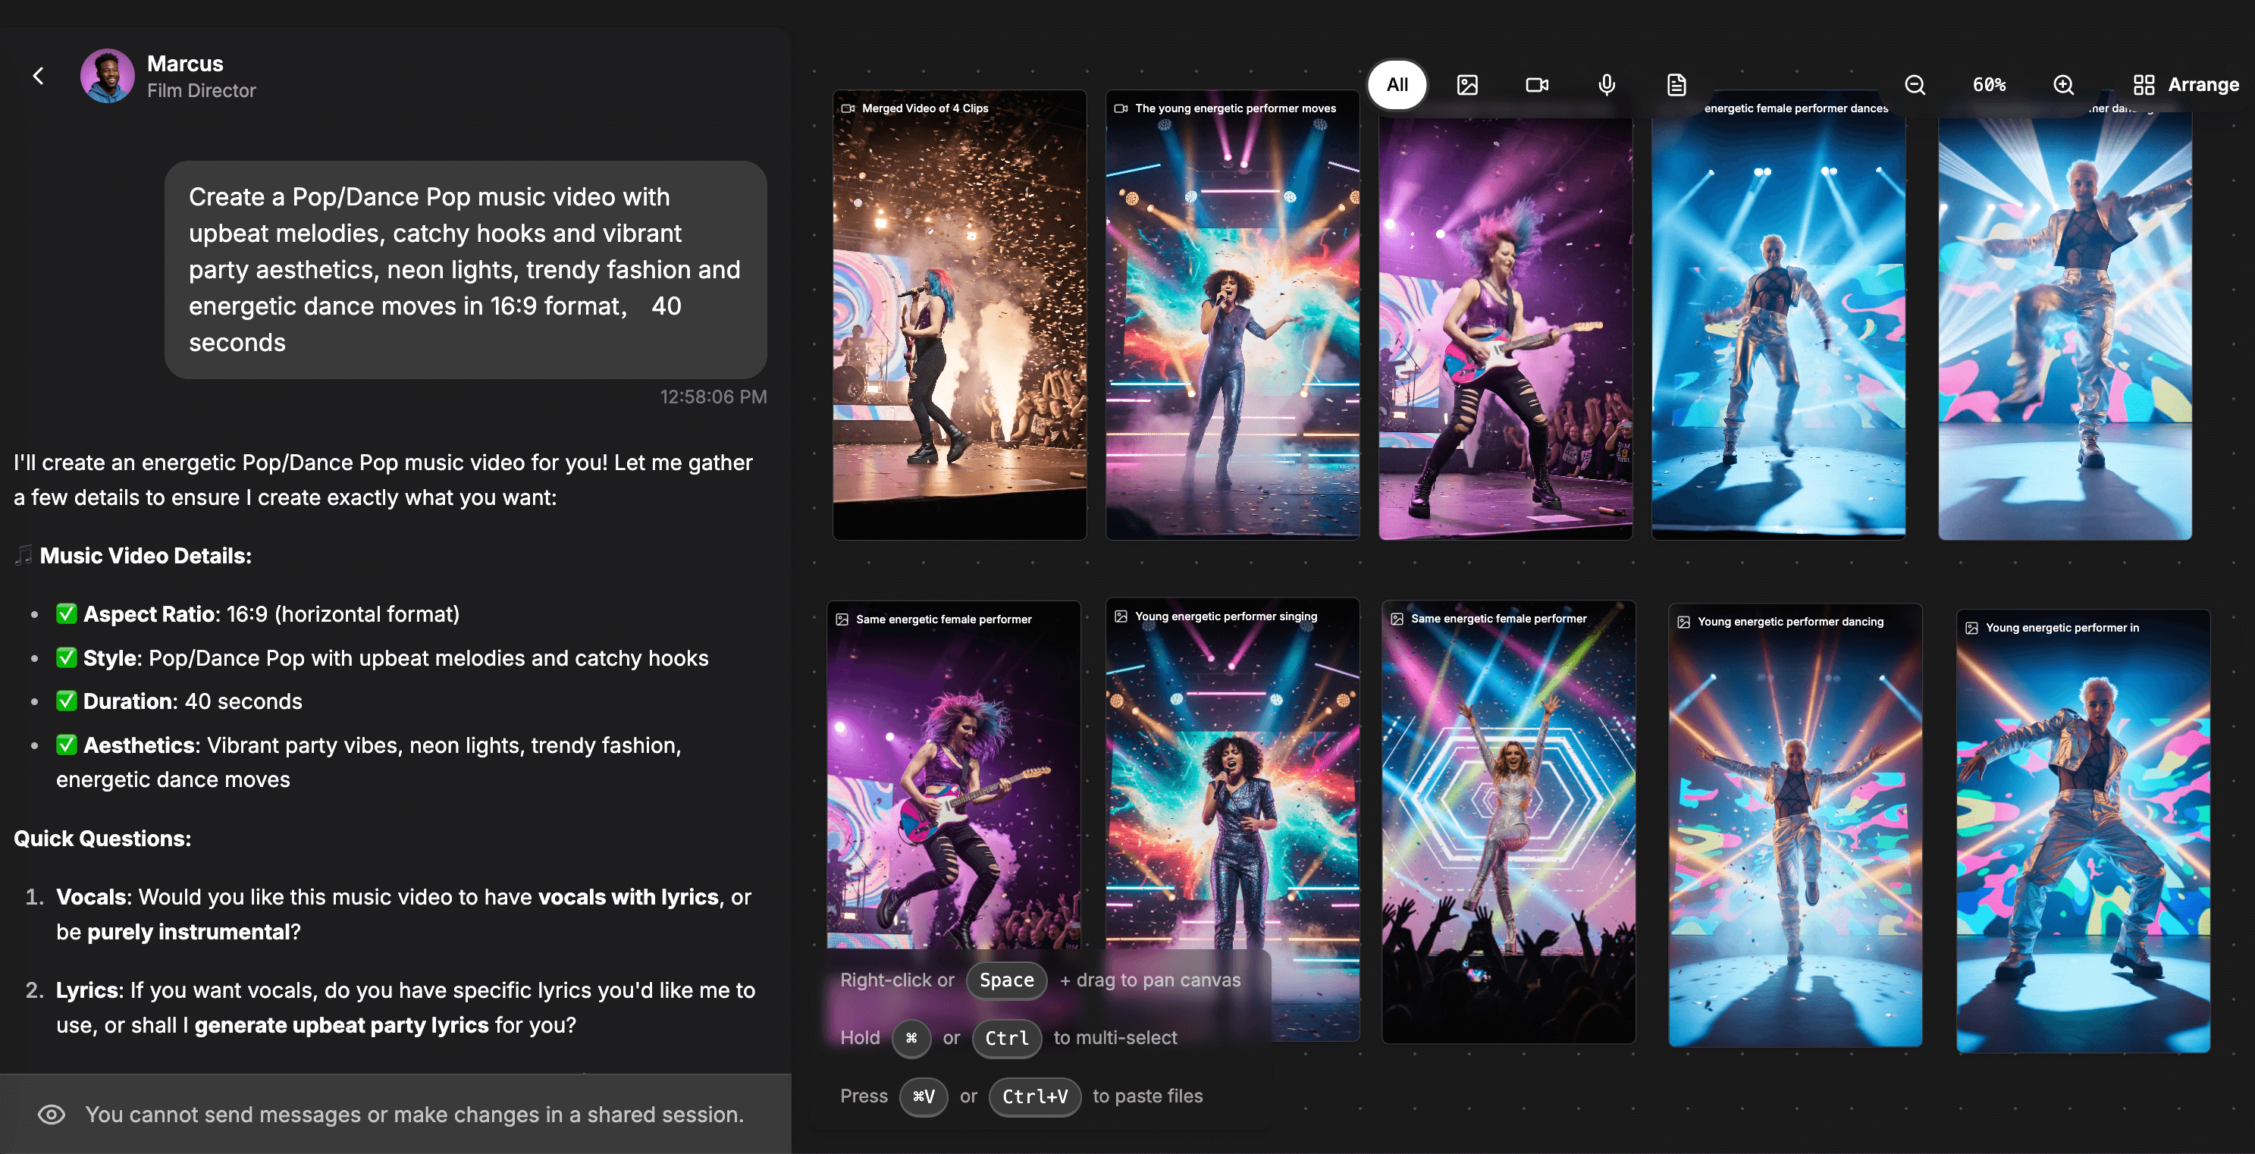Viewport: 2255px width, 1154px height.
Task: Click the user prompt message bubble
Action: coord(466,270)
